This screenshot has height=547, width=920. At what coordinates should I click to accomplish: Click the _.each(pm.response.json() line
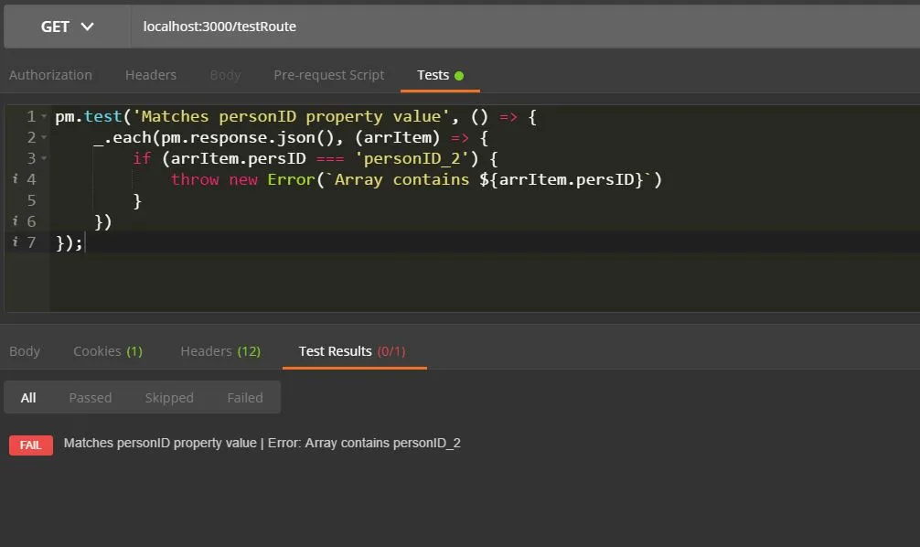(291, 137)
